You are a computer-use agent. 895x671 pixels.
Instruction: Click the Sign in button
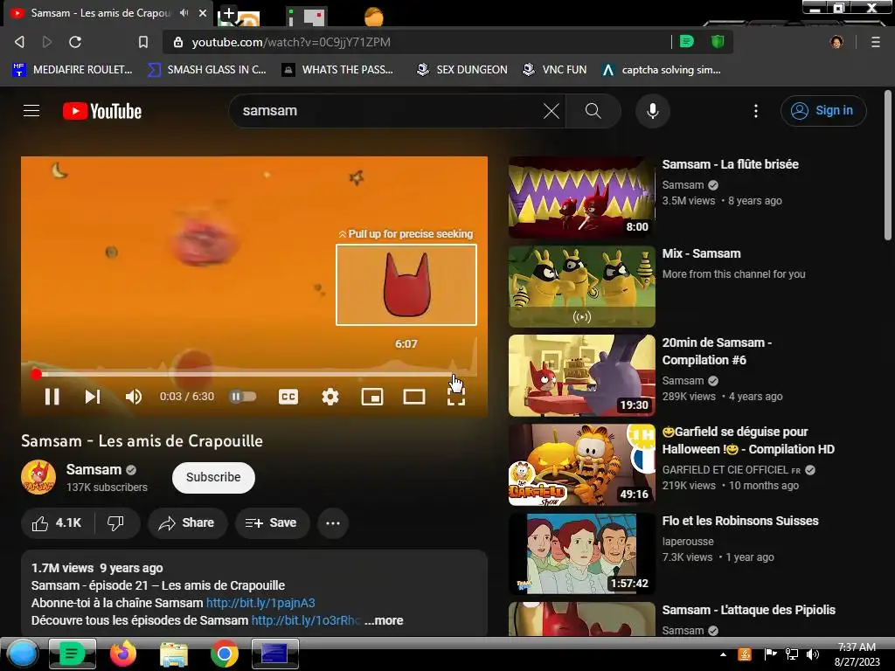coord(823,111)
